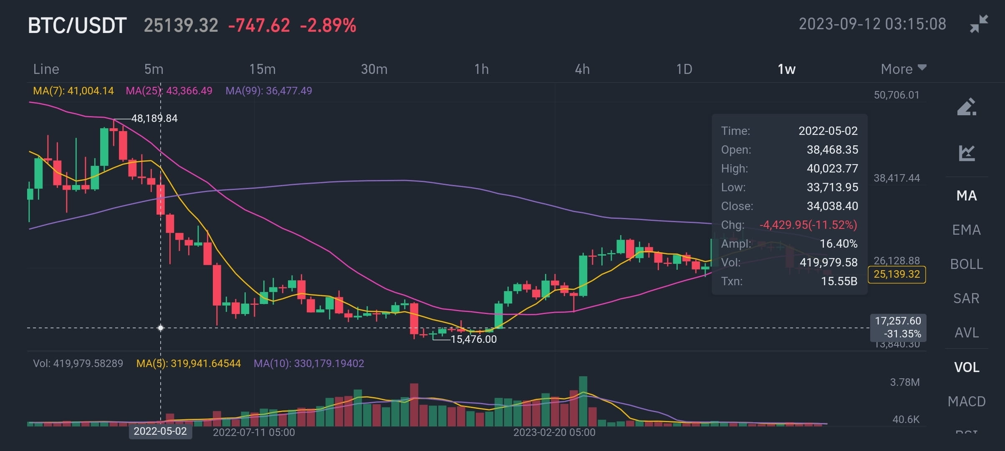
Task: Switch chart to Line mode
Action: click(x=45, y=69)
